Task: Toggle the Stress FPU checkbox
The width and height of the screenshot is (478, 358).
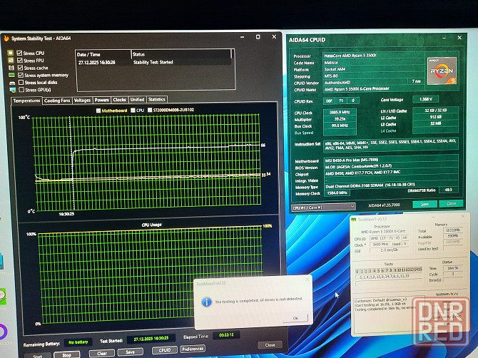Action: click(20, 61)
